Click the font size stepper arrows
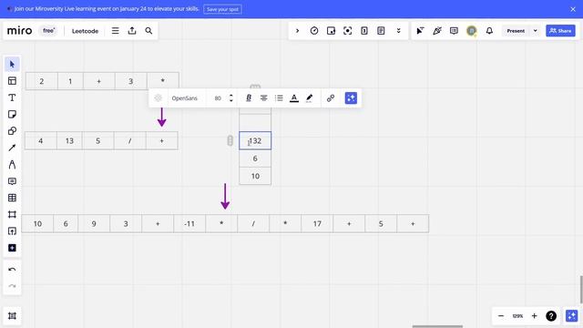The image size is (583, 328). click(230, 98)
